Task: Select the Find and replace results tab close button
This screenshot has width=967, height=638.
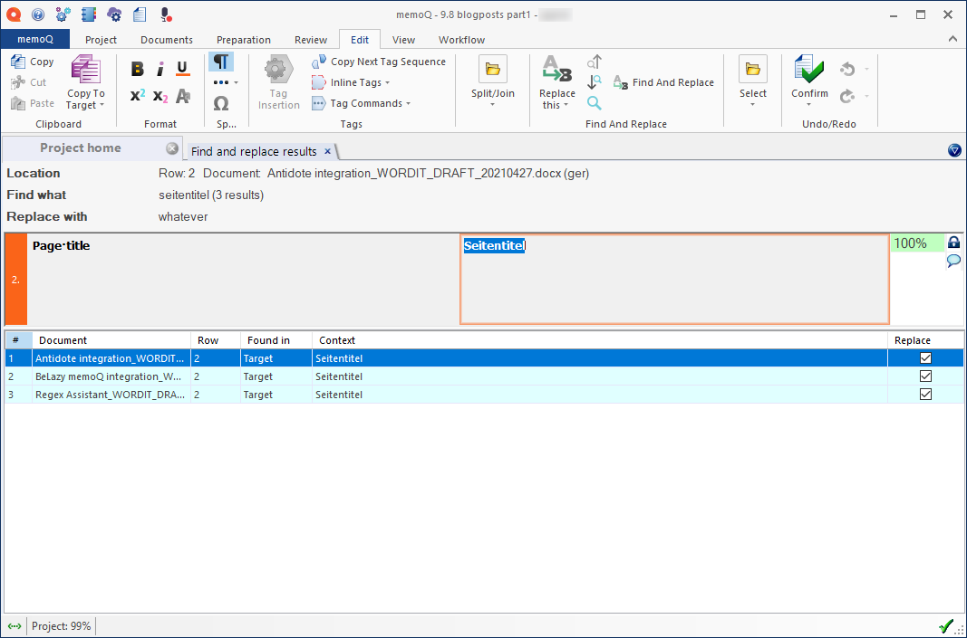Action: (326, 150)
